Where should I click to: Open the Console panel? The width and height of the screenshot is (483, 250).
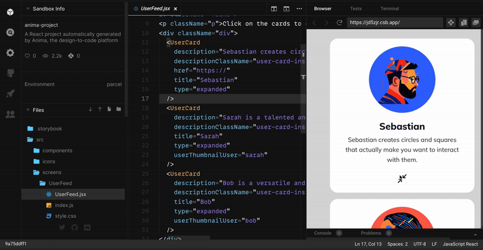(322, 233)
